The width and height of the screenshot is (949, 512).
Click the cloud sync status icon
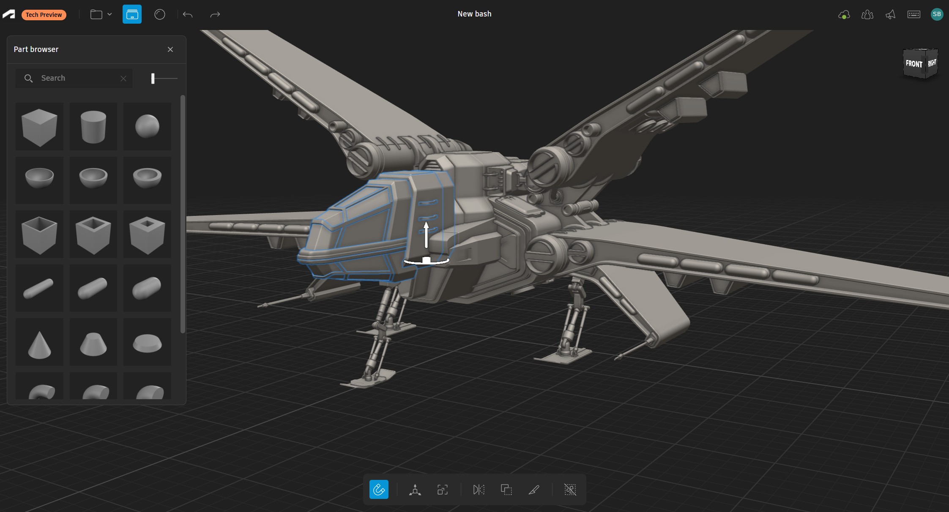[844, 15]
